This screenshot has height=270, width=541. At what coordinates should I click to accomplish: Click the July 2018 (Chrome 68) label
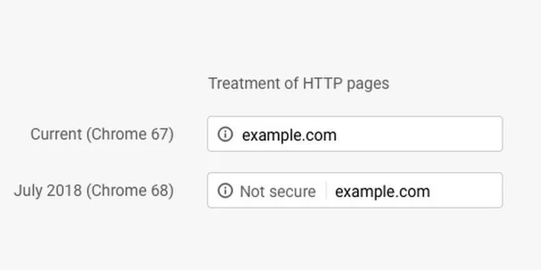coord(94,191)
